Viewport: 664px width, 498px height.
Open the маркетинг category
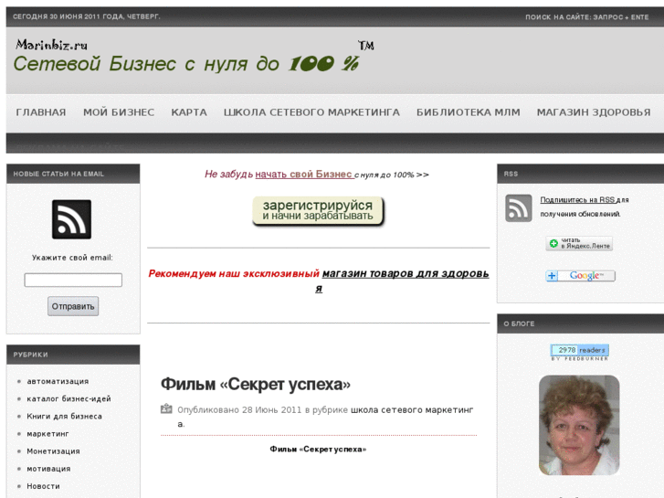click(x=47, y=434)
